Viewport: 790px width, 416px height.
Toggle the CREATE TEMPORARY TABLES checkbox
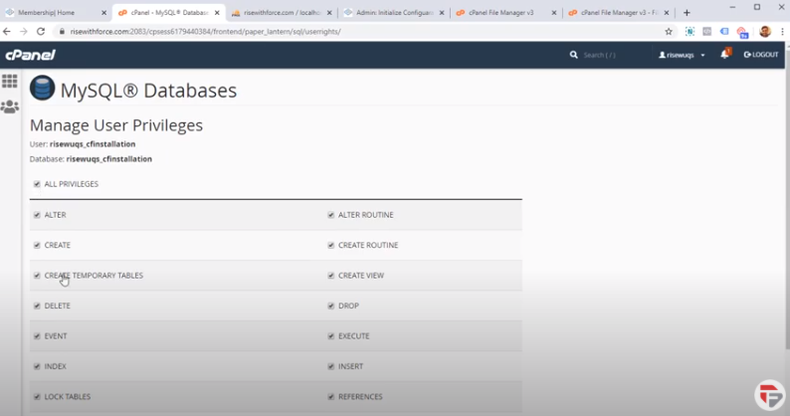pyautogui.click(x=37, y=276)
